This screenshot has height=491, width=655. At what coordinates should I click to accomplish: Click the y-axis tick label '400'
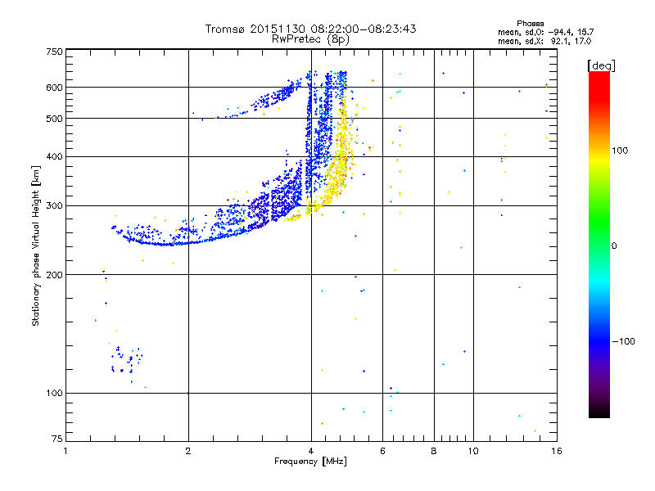point(54,157)
